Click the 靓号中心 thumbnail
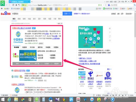The height and width of the screenshot is (102, 136). pyautogui.click(x=108, y=76)
